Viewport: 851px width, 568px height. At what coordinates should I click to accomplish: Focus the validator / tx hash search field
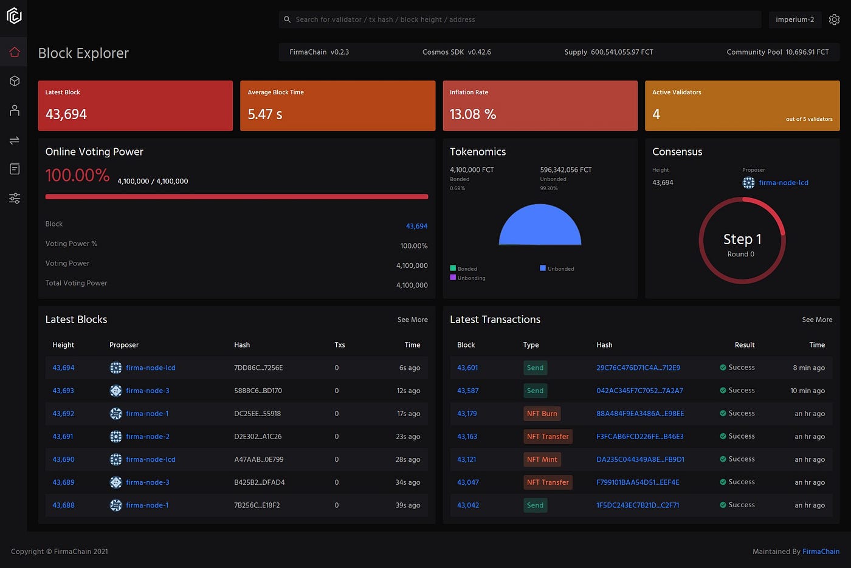pyautogui.click(x=520, y=19)
